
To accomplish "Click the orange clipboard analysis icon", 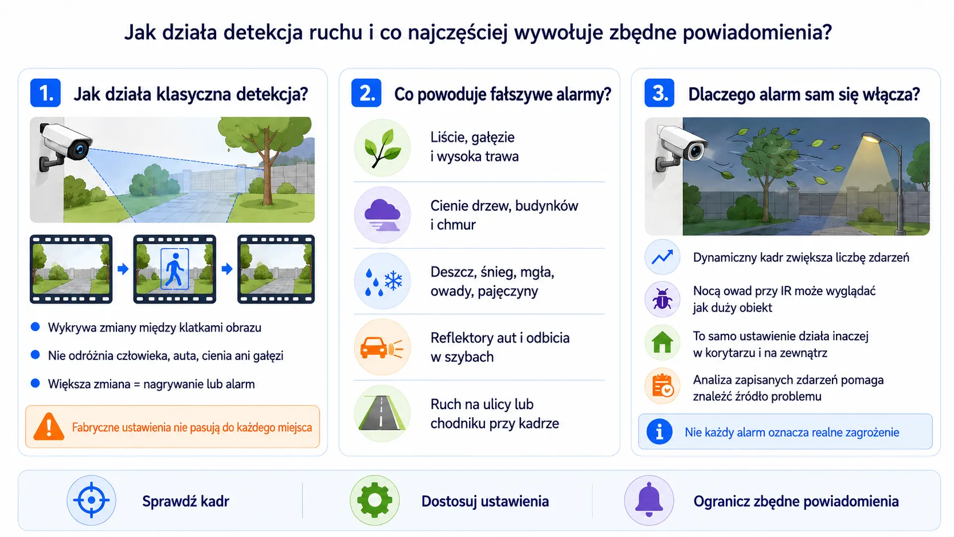I will [662, 386].
